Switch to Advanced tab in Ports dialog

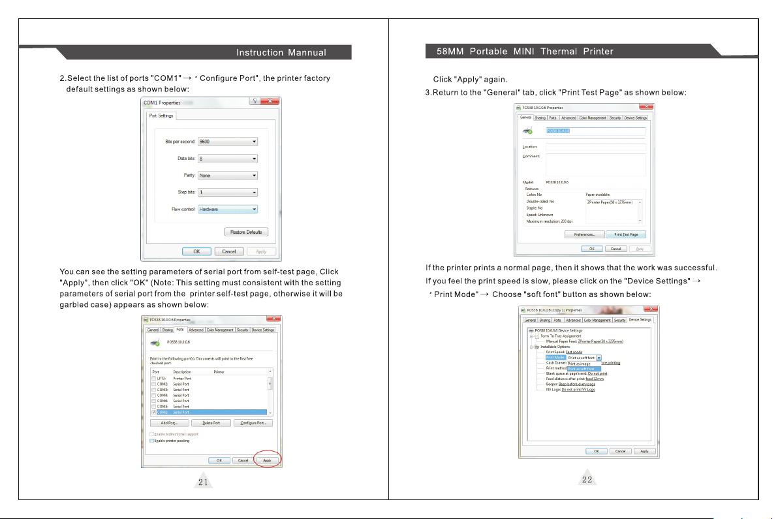[x=196, y=330]
